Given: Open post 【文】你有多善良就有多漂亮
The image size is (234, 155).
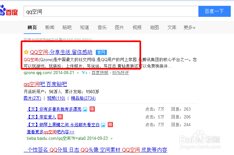Looking at the screenshot, I should pos(54,109).
